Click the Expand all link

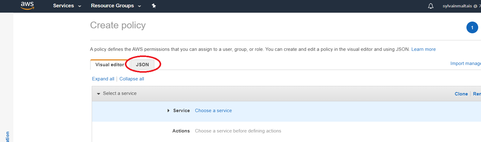103,79
